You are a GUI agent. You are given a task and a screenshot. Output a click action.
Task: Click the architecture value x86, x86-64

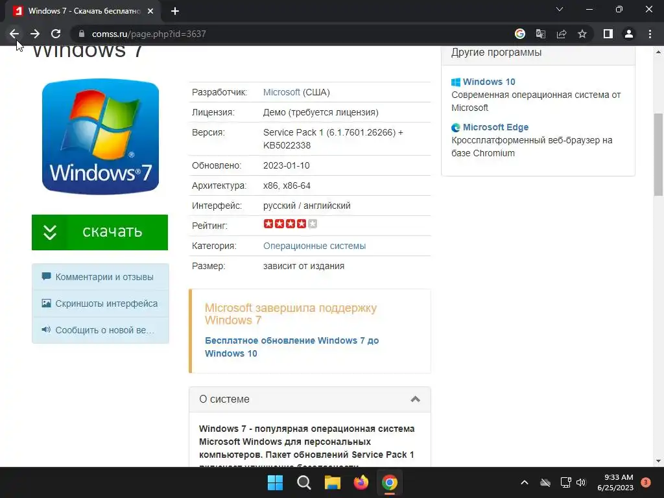point(287,185)
